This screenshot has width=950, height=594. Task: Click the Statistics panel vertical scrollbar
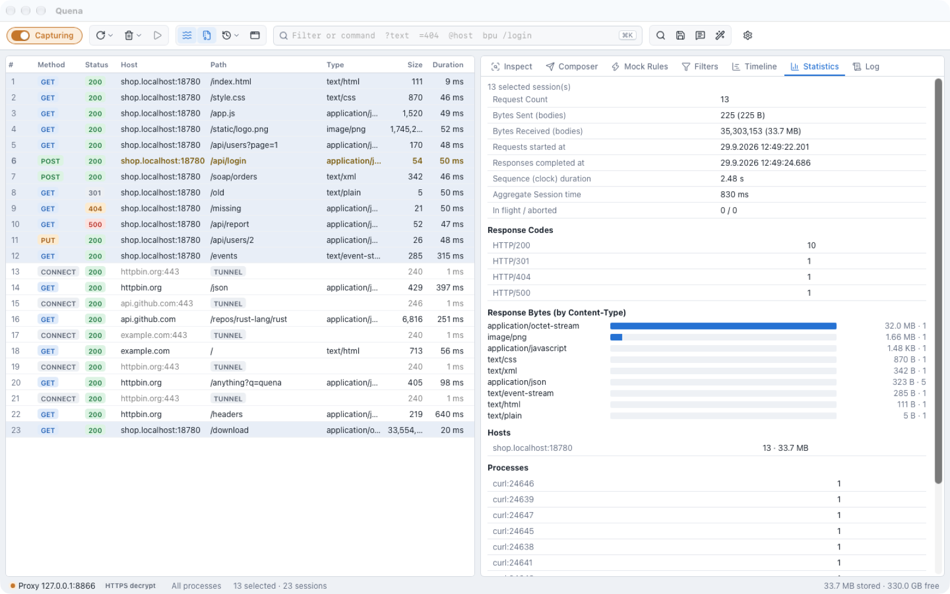[x=938, y=282]
